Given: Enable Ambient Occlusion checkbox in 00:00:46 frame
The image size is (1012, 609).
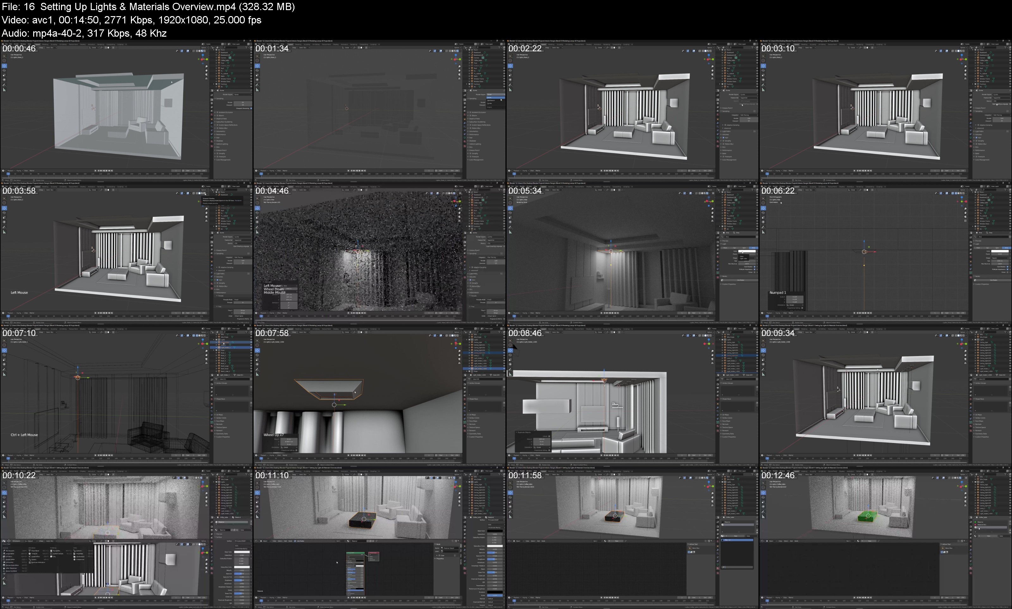Looking at the screenshot, I should point(218,113).
